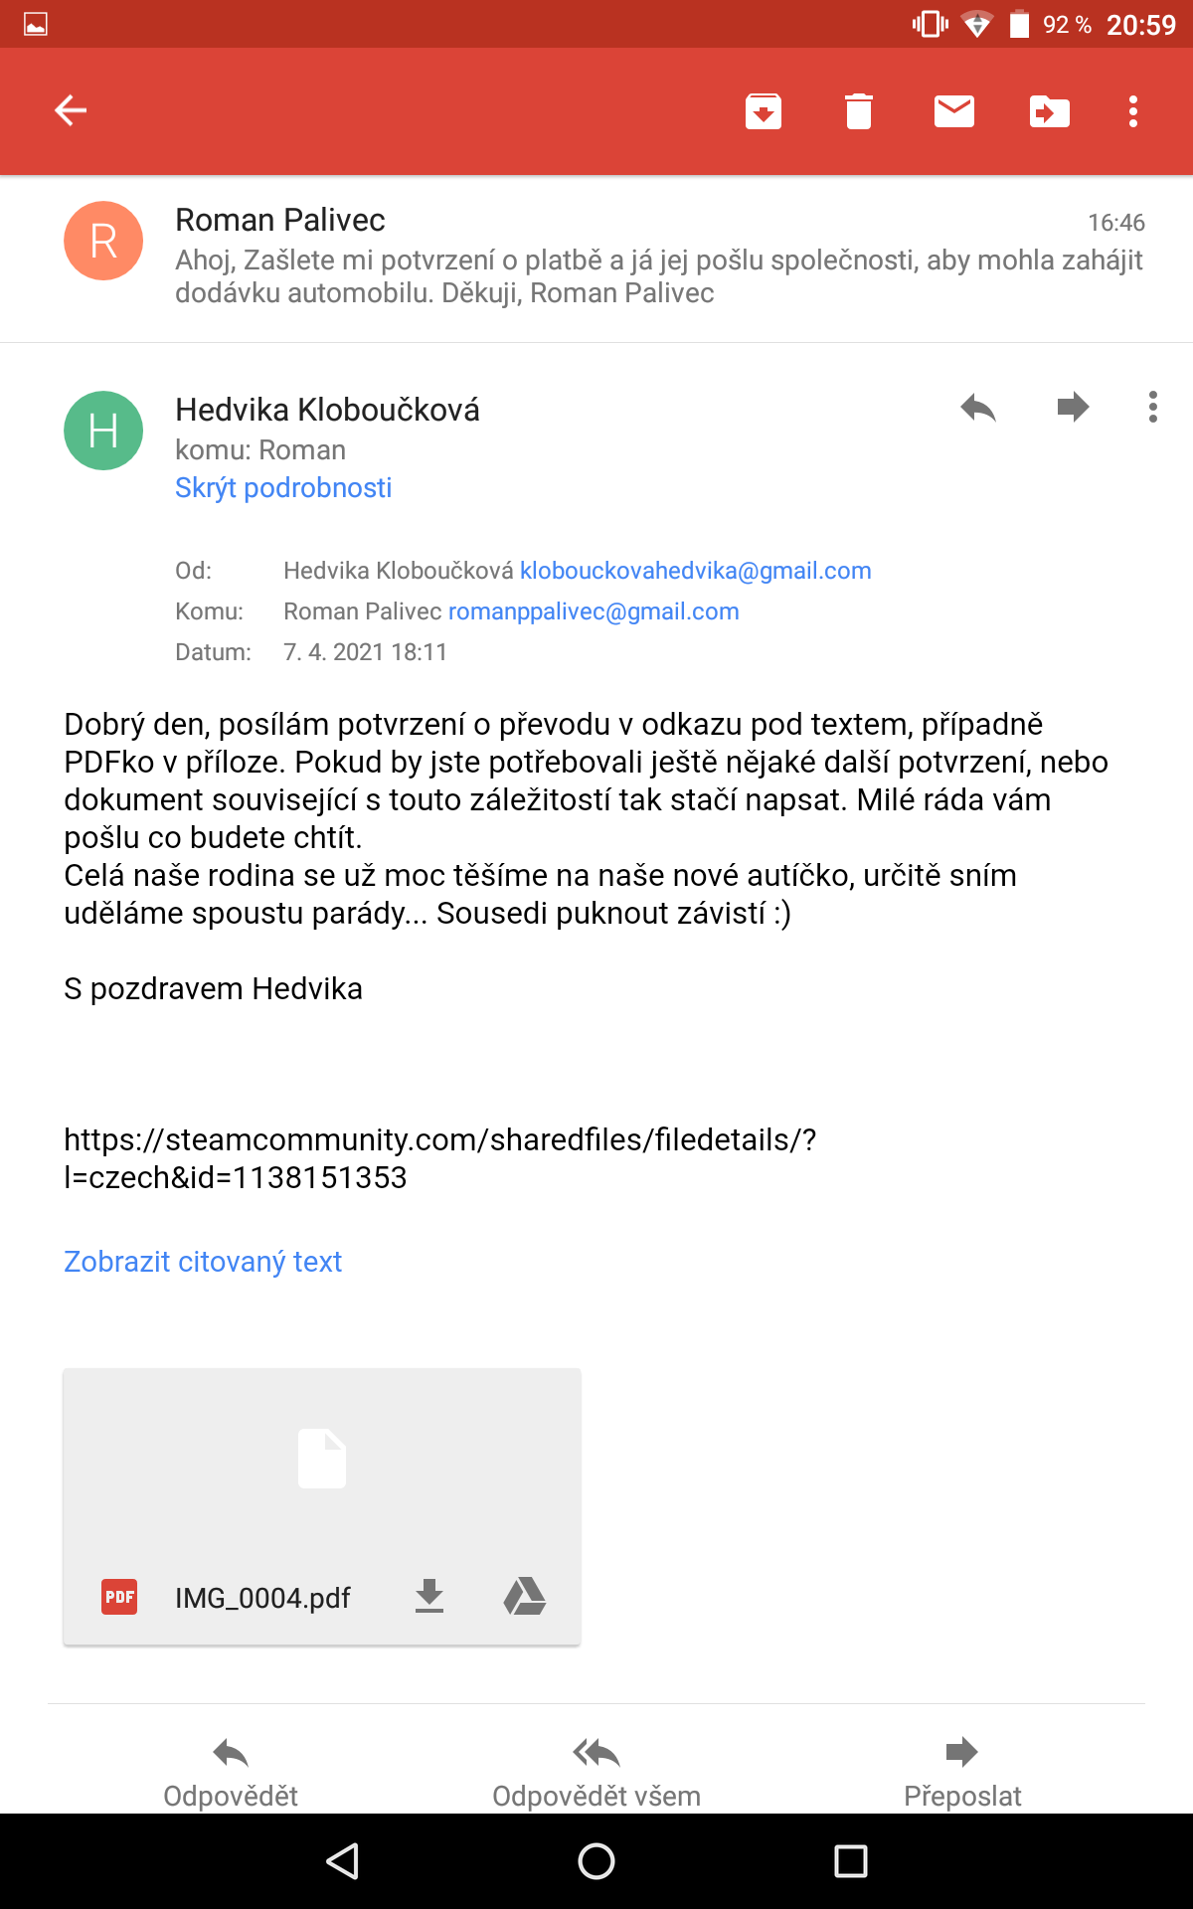Open the top toolbar overflow menu
Viewport: 1193px width, 1909px height.
1132,111
